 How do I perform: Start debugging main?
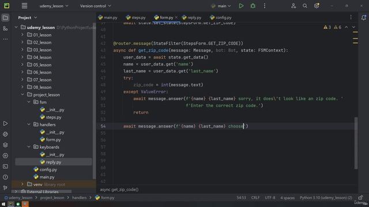pos(253,6)
